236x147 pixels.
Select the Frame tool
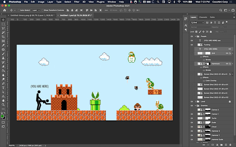(3, 41)
